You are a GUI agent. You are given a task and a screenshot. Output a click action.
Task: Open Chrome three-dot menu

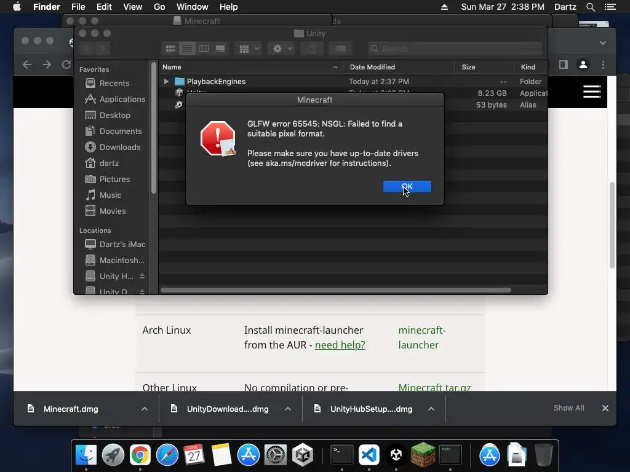[603, 64]
